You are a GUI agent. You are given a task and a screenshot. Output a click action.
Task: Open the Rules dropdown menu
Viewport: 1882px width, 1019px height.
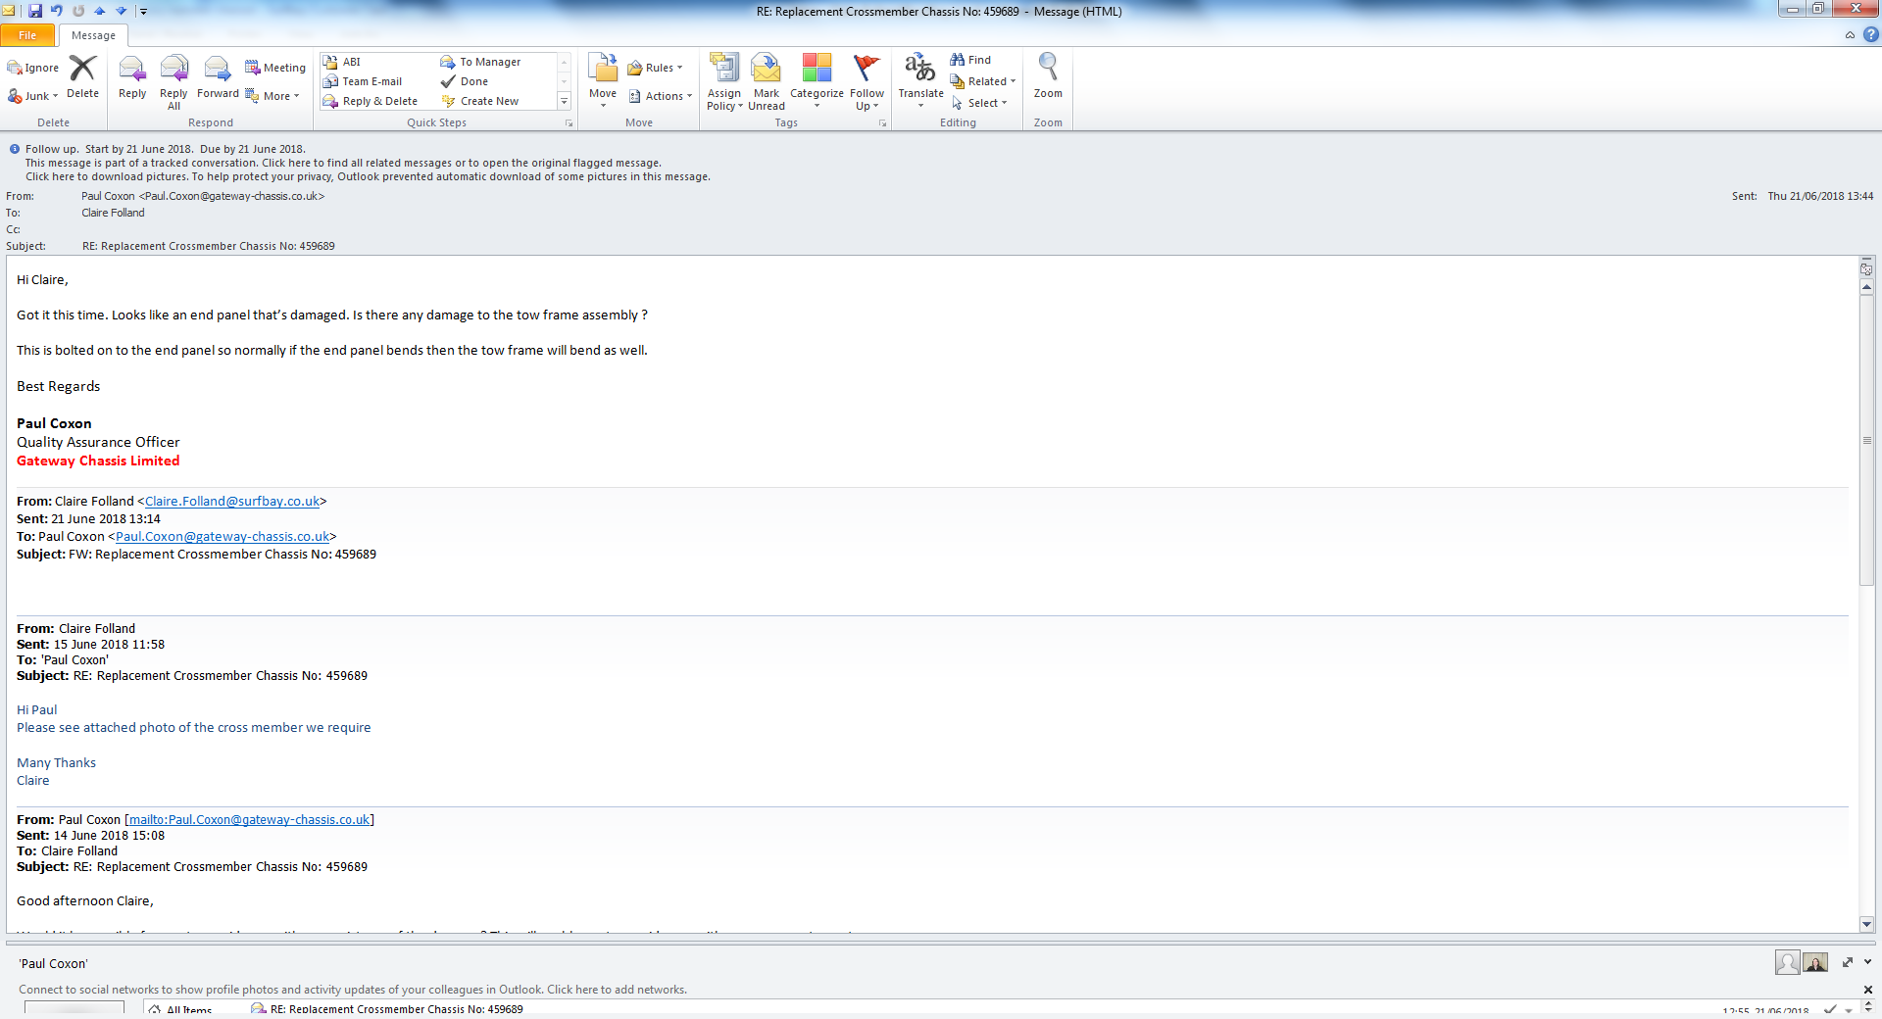655,68
